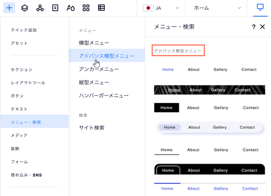271x196 pixels.
Task: Switch to the desktop view monitor icon
Action: click(260, 7)
